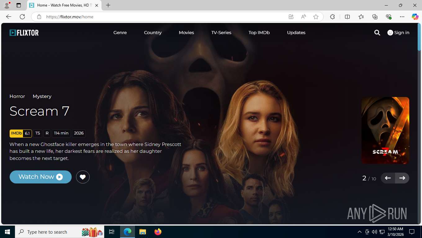Open the Updates page

point(296,33)
